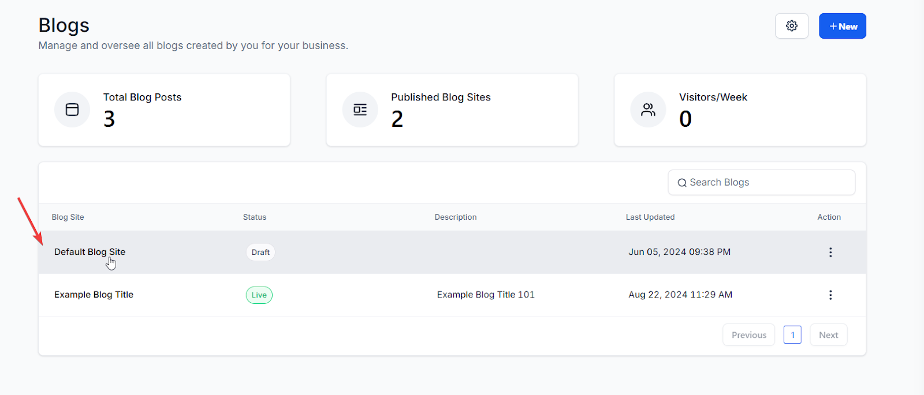Click the Blog Site column header

[68, 217]
